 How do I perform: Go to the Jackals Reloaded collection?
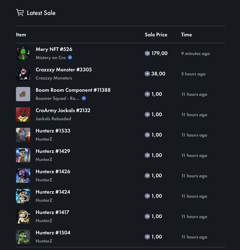pos(53,119)
